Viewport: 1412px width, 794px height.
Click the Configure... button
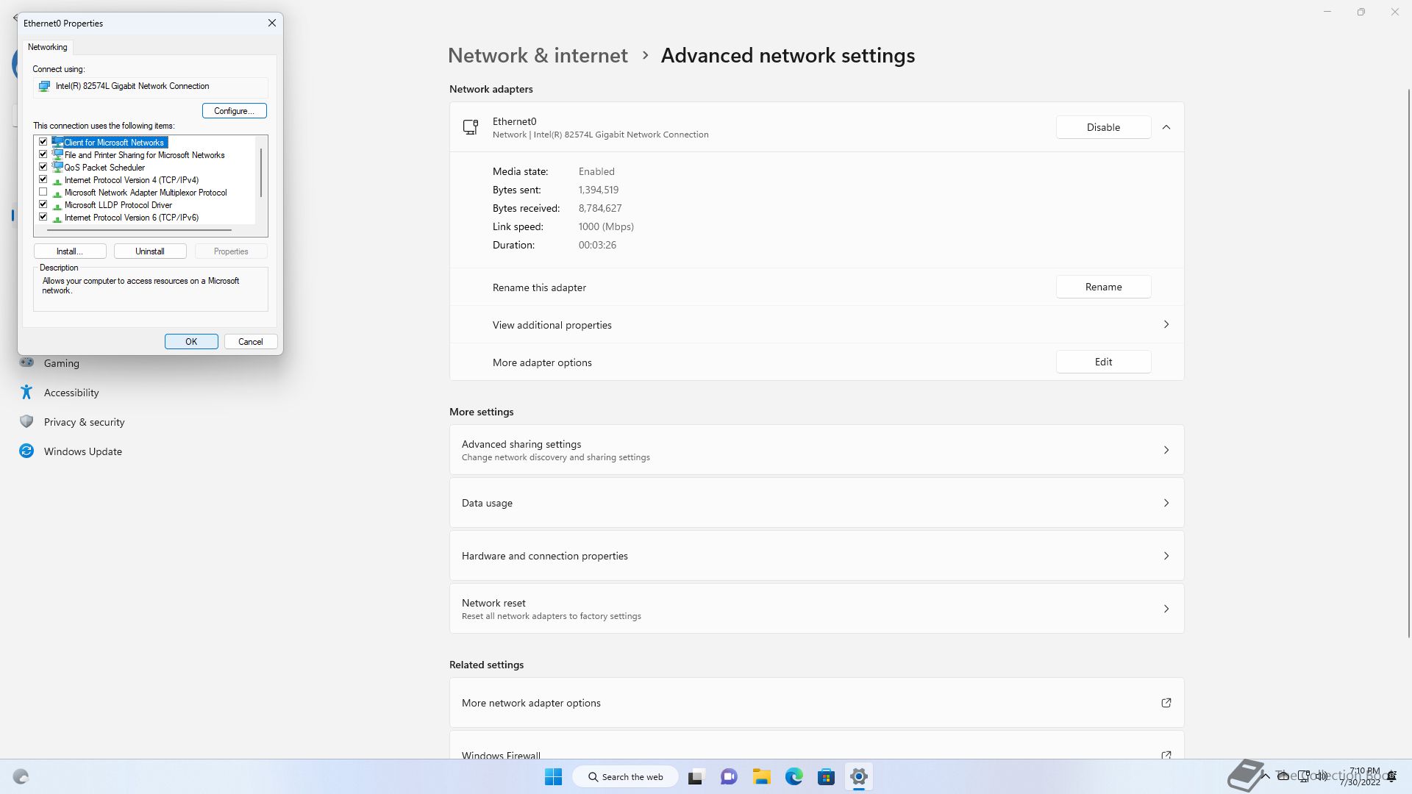click(234, 111)
